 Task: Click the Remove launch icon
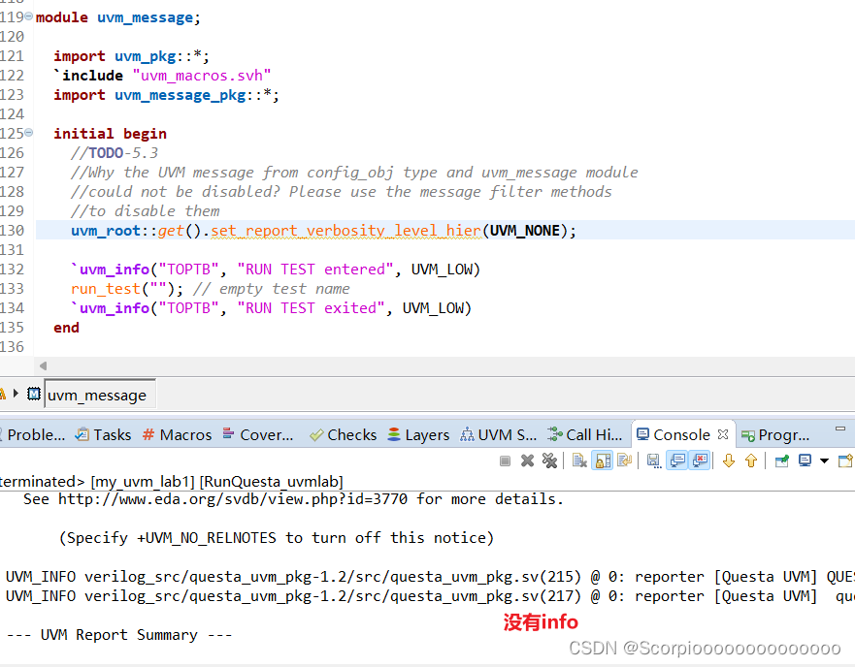(528, 460)
